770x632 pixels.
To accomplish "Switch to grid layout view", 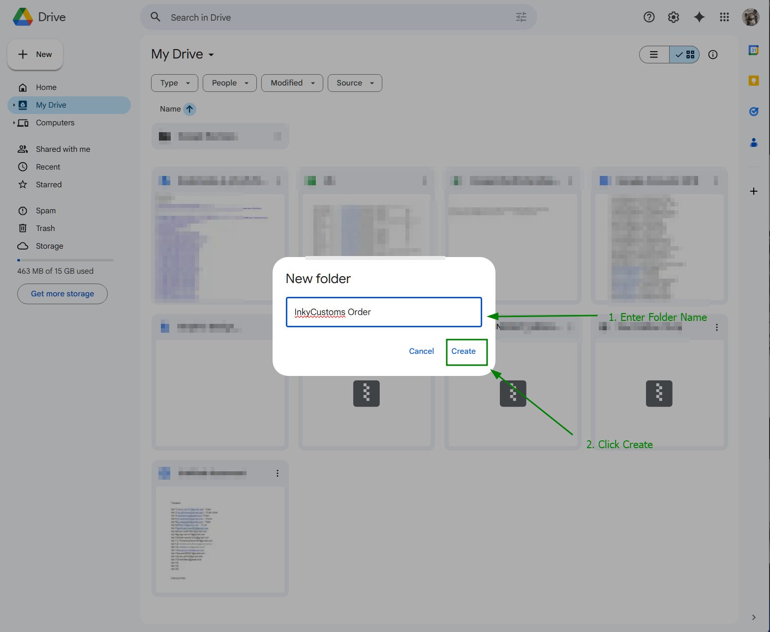I will (x=685, y=55).
